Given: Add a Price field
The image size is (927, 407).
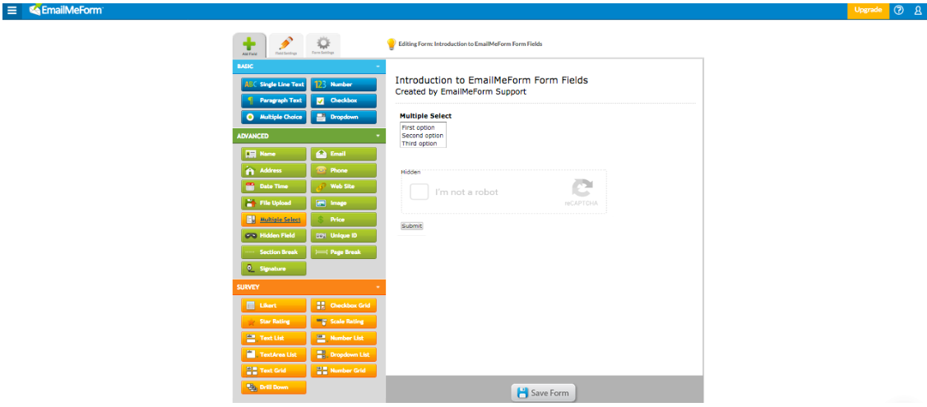Looking at the screenshot, I should point(344,220).
